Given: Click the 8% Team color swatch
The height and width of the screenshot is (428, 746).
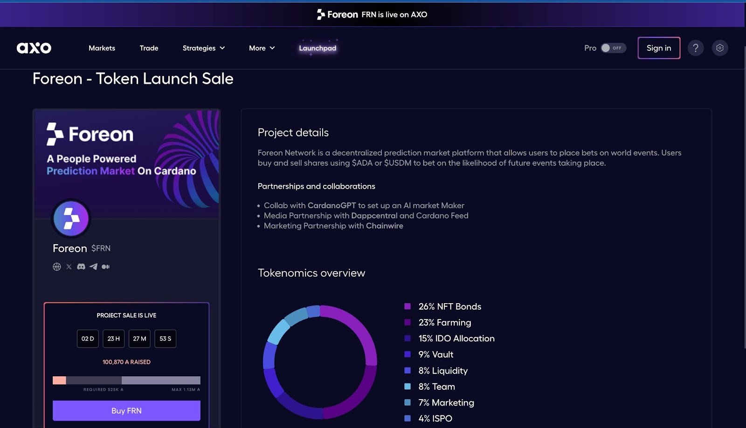Looking at the screenshot, I should tap(408, 387).
